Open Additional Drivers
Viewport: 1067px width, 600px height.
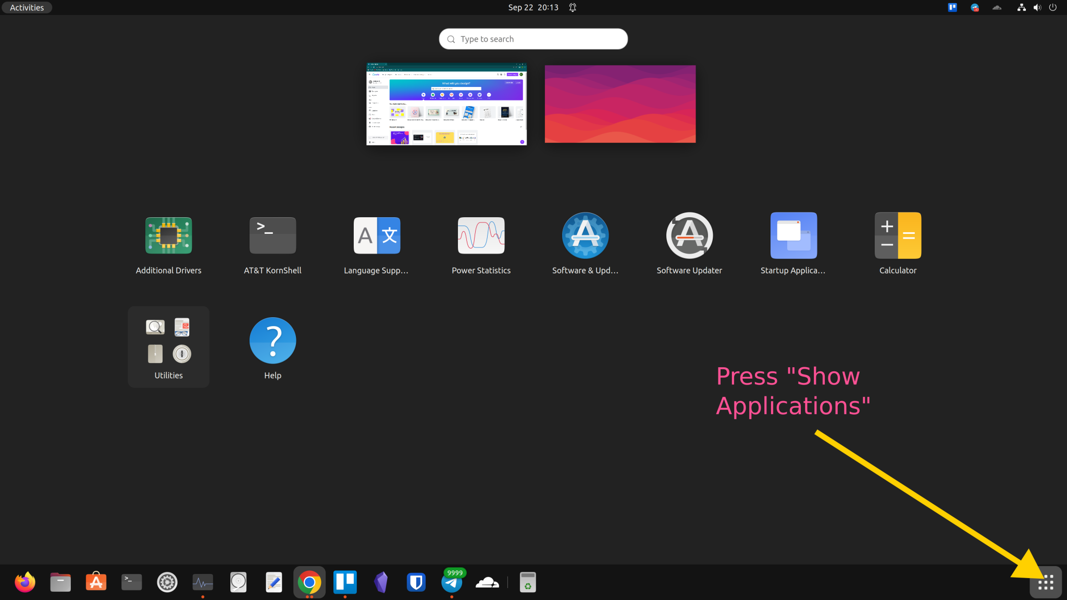168,235
